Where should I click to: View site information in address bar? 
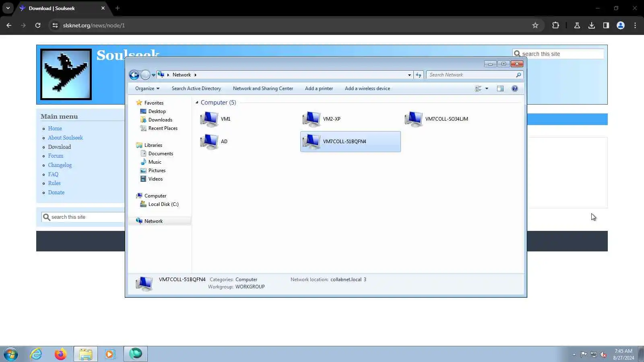coord(55,25)
